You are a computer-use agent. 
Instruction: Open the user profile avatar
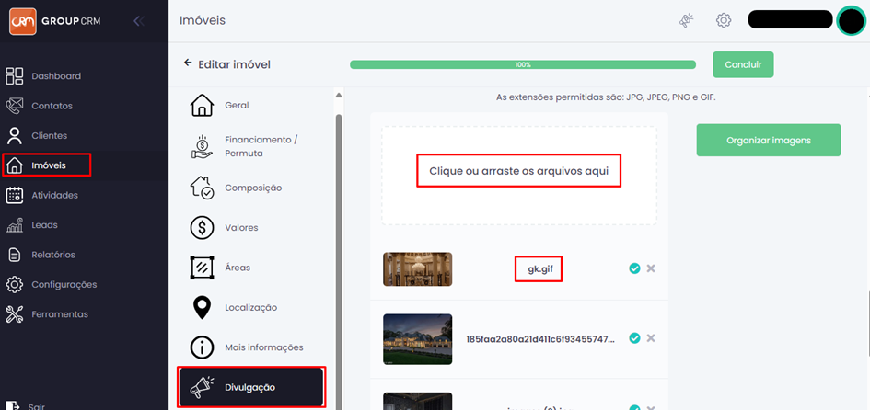point(851,21)
